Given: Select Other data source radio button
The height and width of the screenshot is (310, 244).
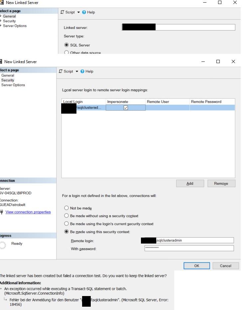Looking at the screenshot, I should (66, 52).
